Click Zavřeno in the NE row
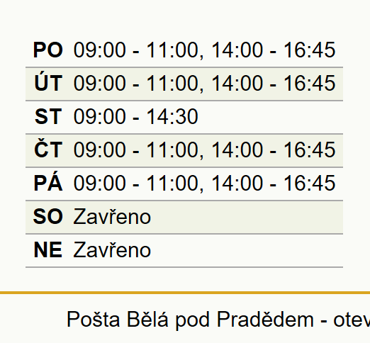Screen dimensions: 370x343 (x=112, y=249)
